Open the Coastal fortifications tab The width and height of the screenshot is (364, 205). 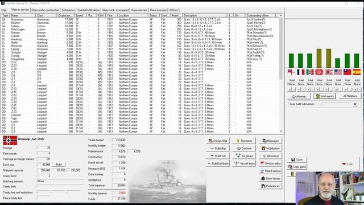pos(88,10)
